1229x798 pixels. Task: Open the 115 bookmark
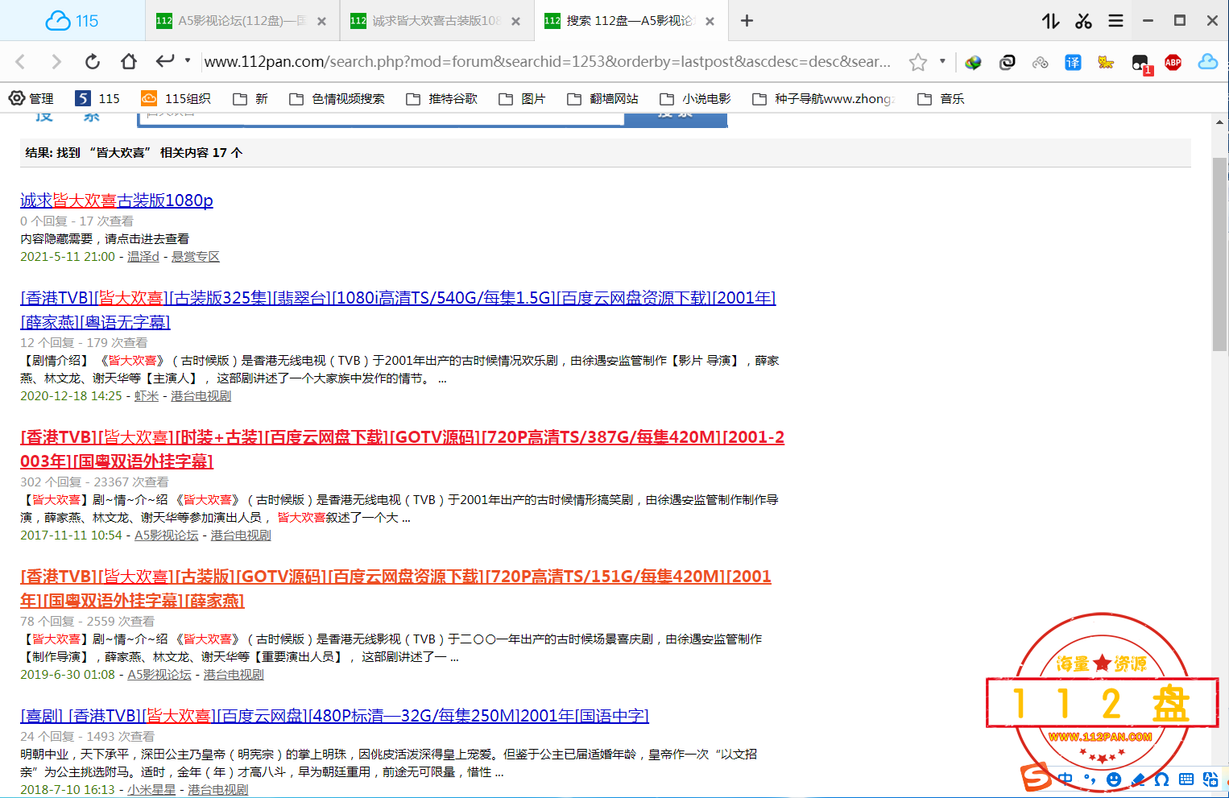[x=97, y=98]
